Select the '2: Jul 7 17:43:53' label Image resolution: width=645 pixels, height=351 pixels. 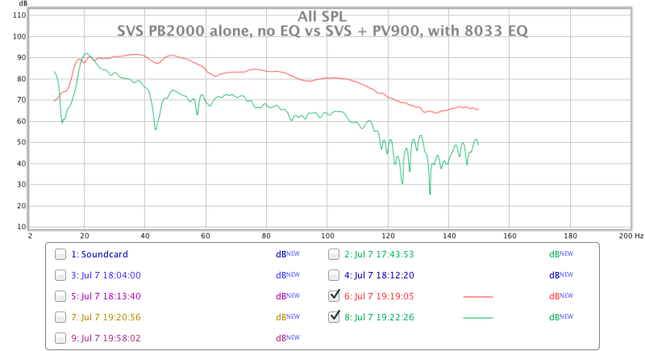tap(379, 254)
